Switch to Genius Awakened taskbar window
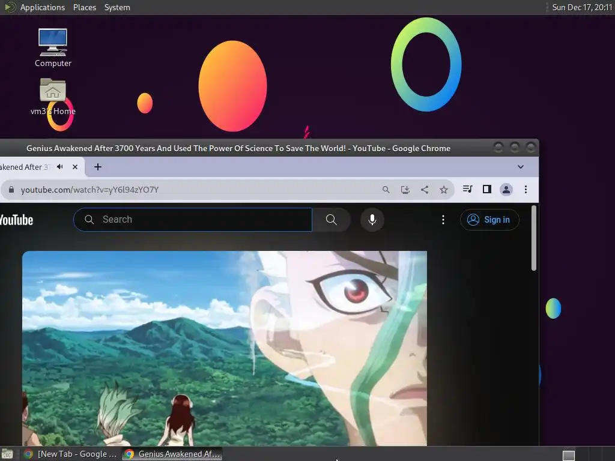 pyautogui.click(x=172, y=454)
